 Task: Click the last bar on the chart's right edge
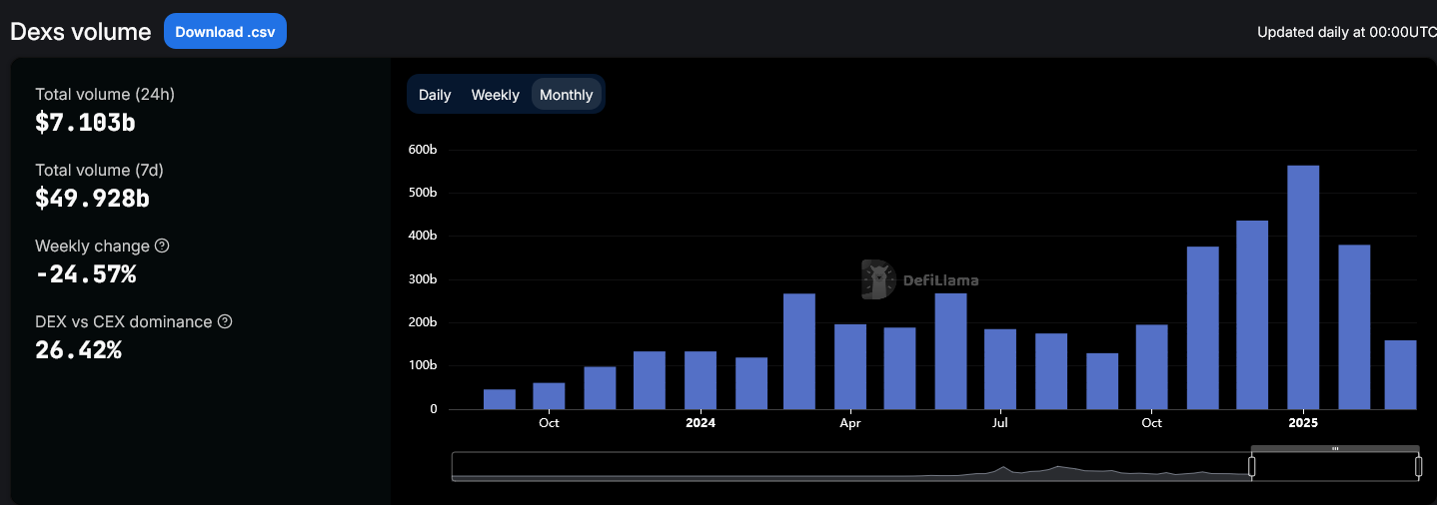point(1401,375)
